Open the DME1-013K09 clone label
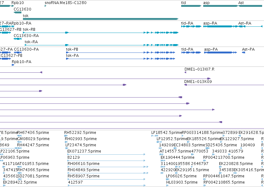 [198, 82]
